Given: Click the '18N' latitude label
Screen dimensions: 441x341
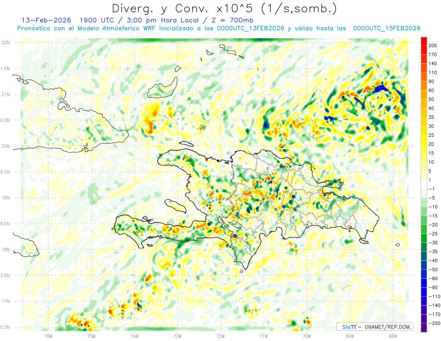Looking at the screenshot, I should coord(5,250).
